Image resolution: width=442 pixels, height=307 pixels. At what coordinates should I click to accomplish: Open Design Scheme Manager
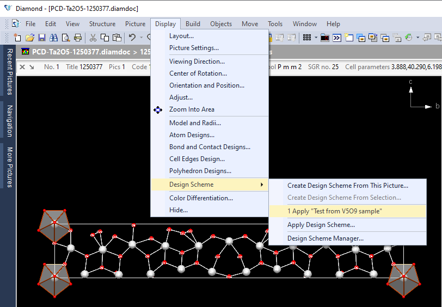click(325, 238)
